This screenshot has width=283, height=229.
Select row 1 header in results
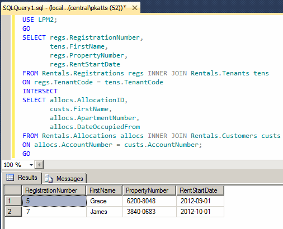(x=13, y=201)
